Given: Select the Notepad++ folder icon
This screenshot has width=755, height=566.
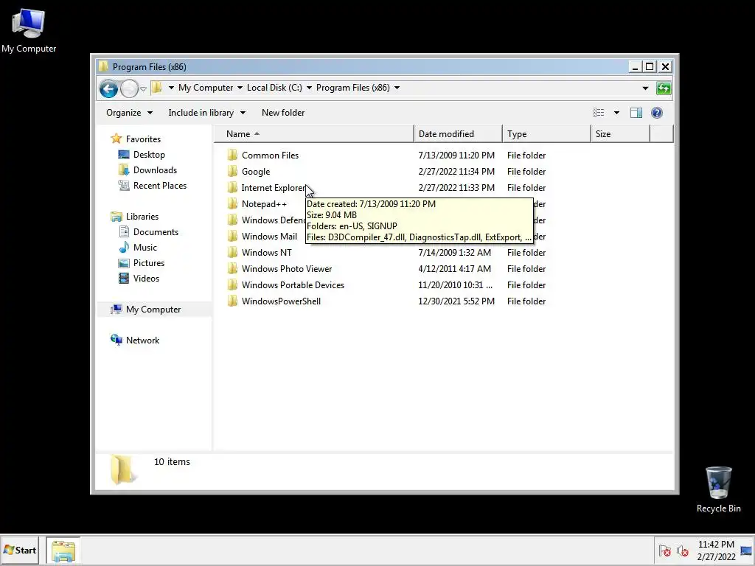Looking at the screenshot, I should [x=232, y=203].
